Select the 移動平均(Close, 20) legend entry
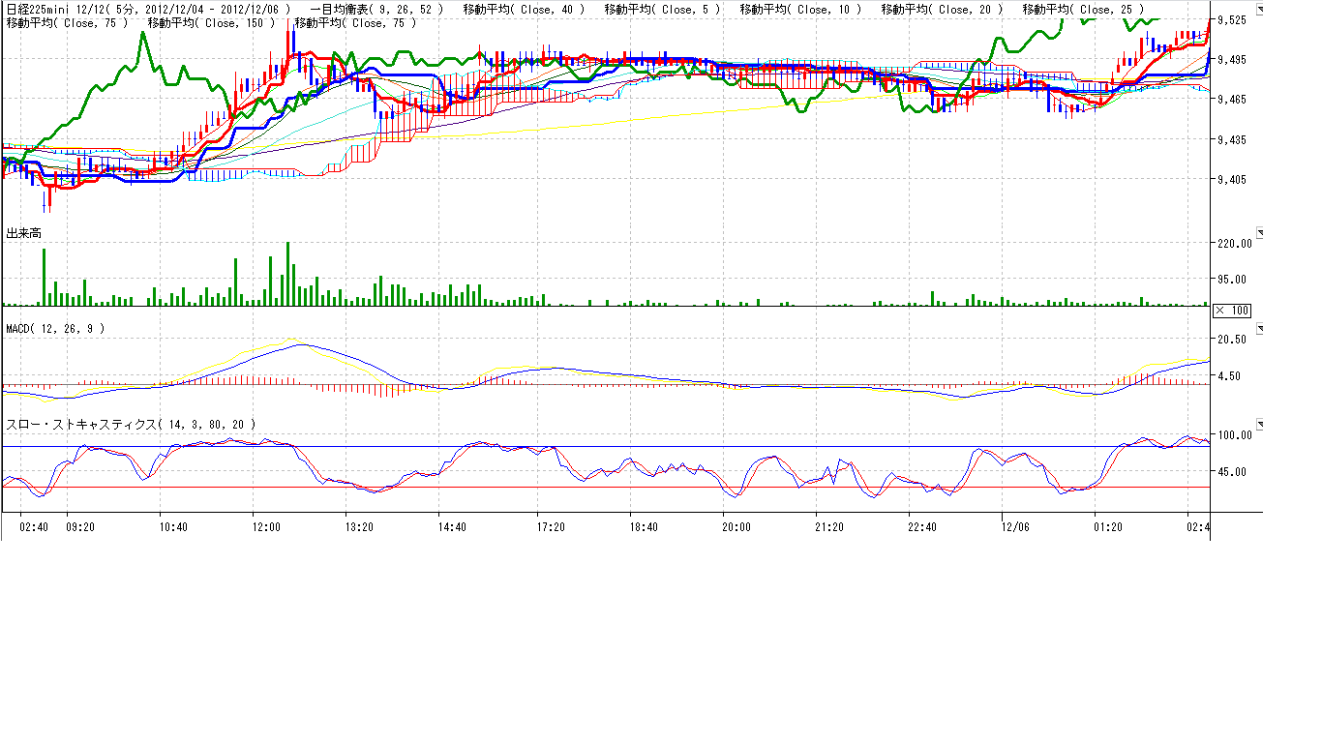The width and height of the screenshot is (1322, 743). point(943,9)
